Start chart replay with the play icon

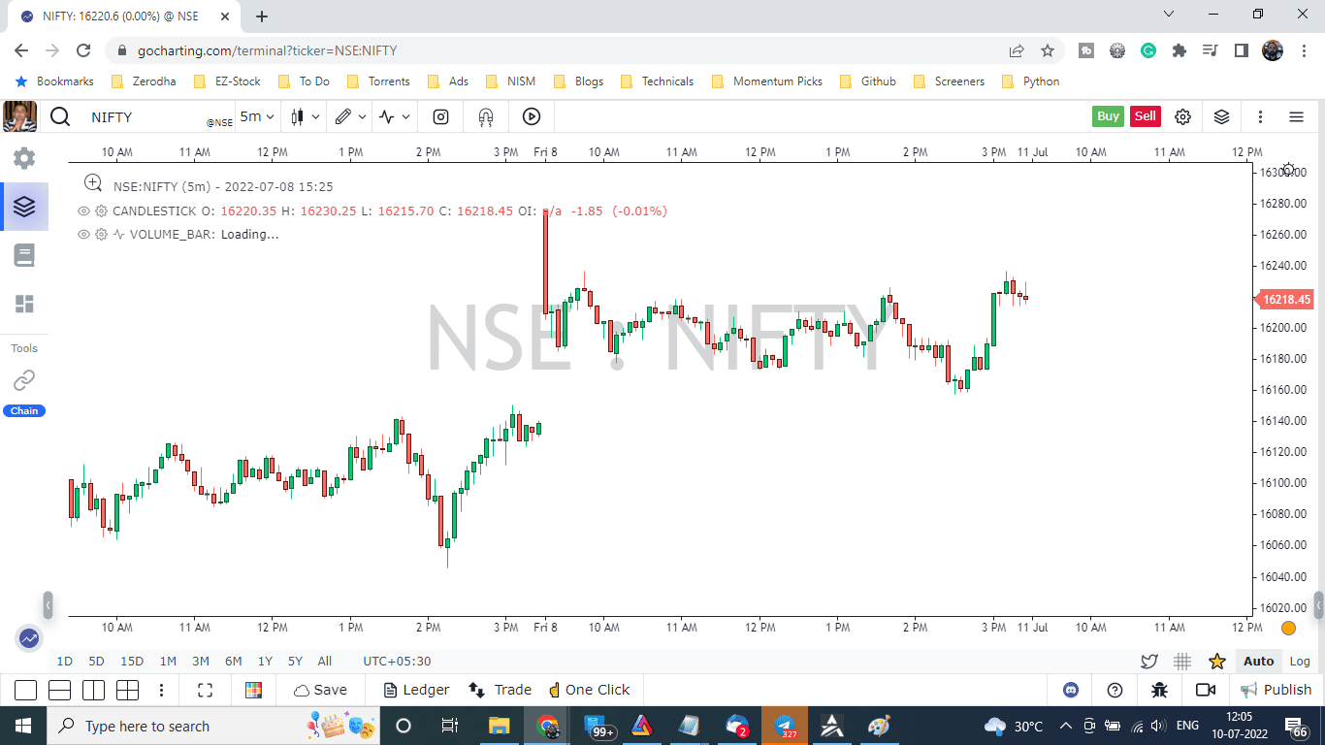[531, 116]
